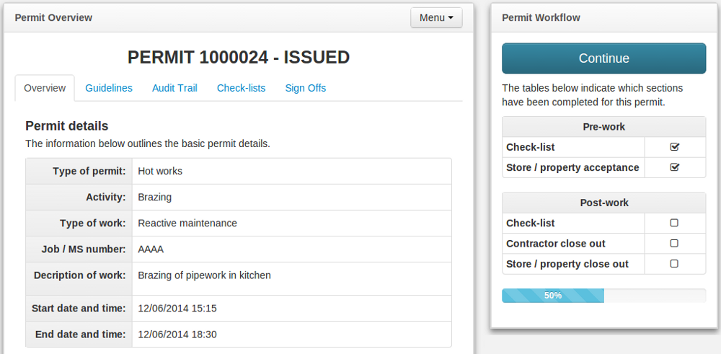Open the Menu dropdown button

pos(435,17)
